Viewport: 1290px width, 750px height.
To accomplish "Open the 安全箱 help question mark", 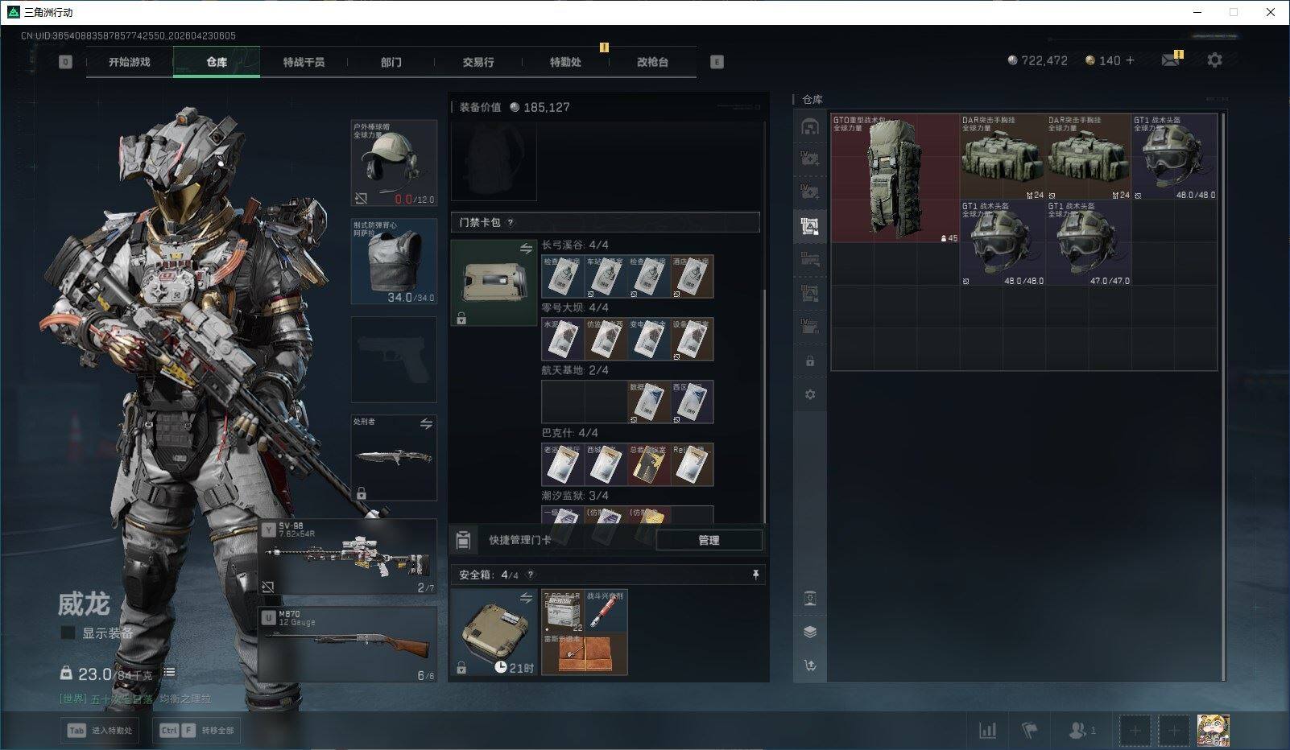I will click(530, 575).
